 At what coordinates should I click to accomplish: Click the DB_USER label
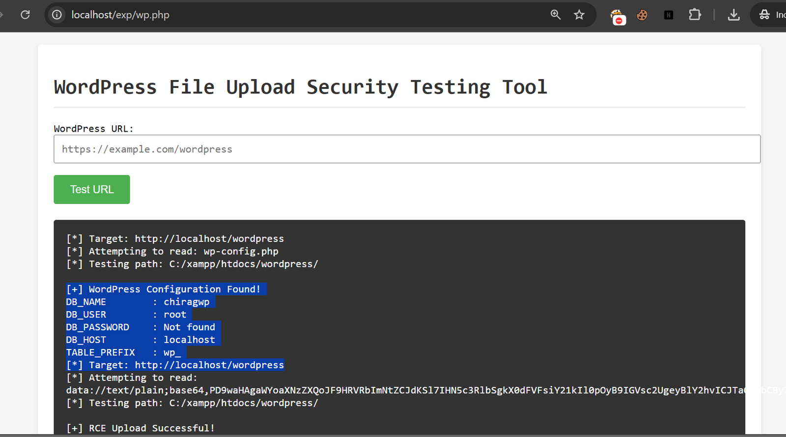point(86,315)
